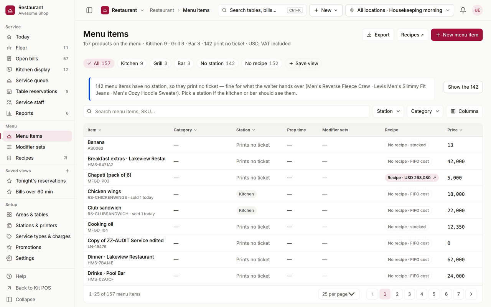
Task: Change the 25 per page selector
Action: [x=339, y=294]
